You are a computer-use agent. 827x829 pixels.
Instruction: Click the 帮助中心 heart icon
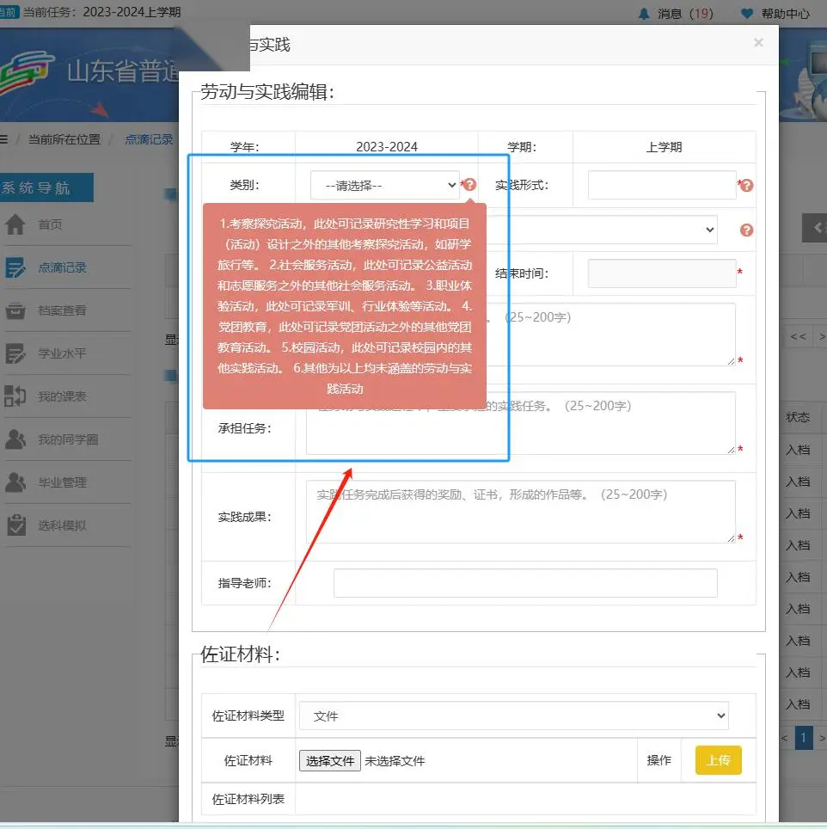coord(747,14)
